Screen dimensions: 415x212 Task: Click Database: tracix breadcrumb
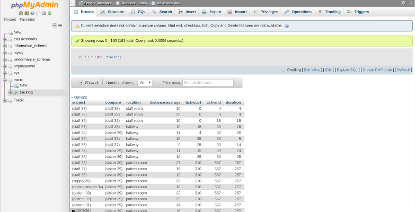point(134,3)
